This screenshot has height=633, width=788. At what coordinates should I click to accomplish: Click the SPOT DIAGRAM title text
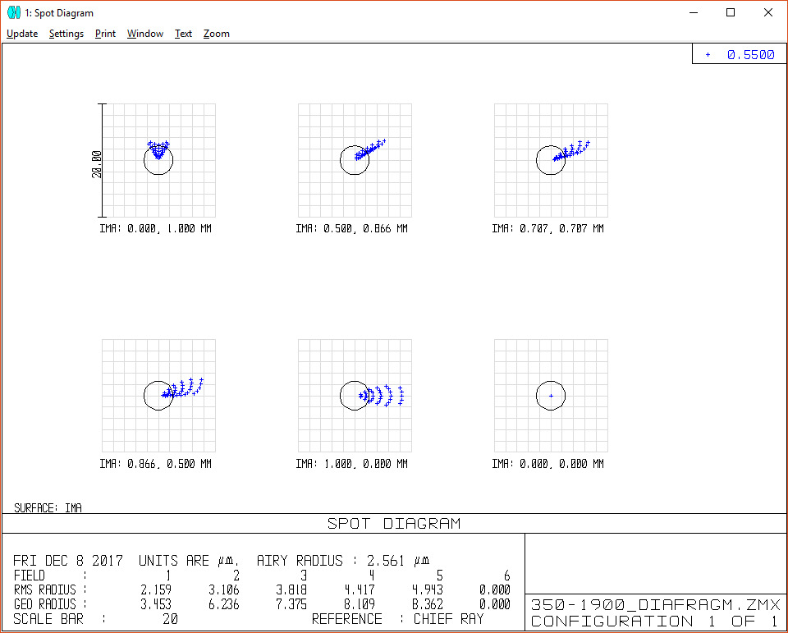coord(394,524)
